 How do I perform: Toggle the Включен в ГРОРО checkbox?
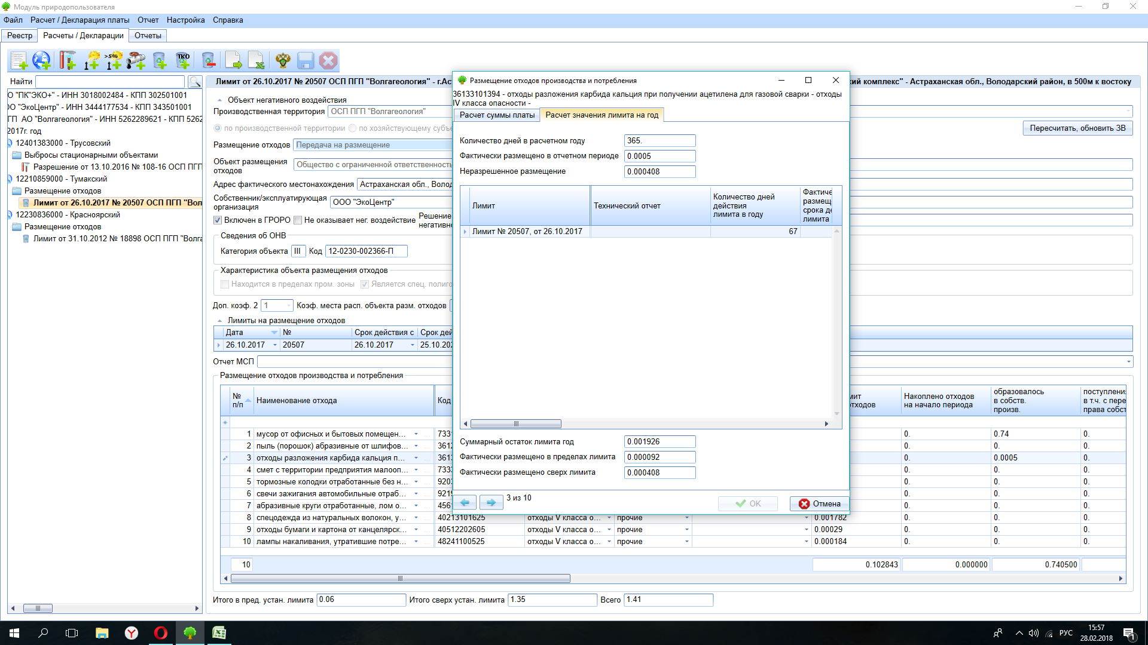pos(218,220)
